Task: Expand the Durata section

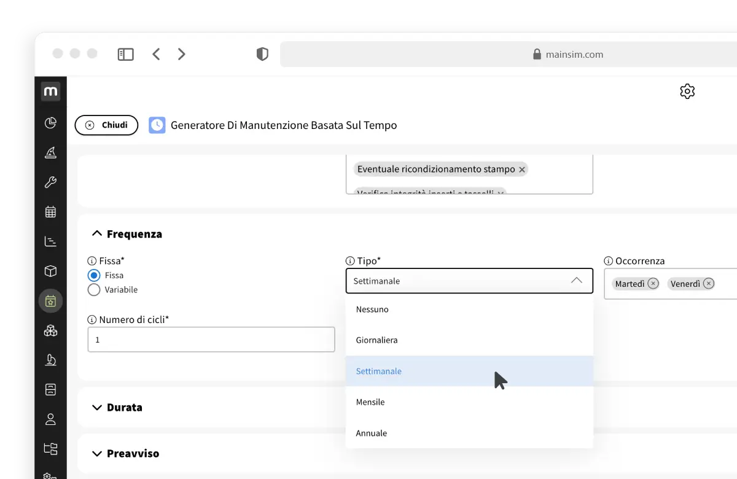Action: tap(97, 407)
